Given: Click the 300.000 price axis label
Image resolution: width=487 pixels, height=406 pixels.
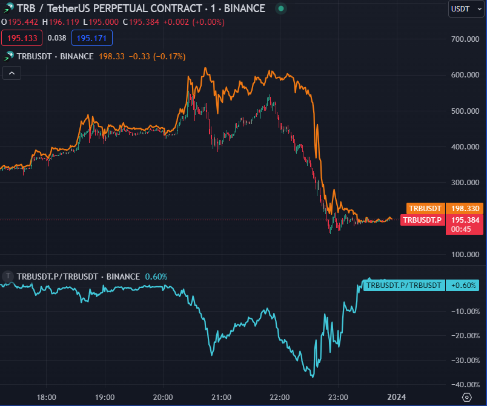Looking at the screenshot, I should pos(465,182).
